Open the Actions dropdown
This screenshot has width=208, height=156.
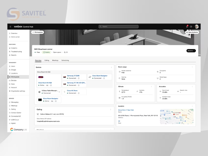tap(191, 51)
